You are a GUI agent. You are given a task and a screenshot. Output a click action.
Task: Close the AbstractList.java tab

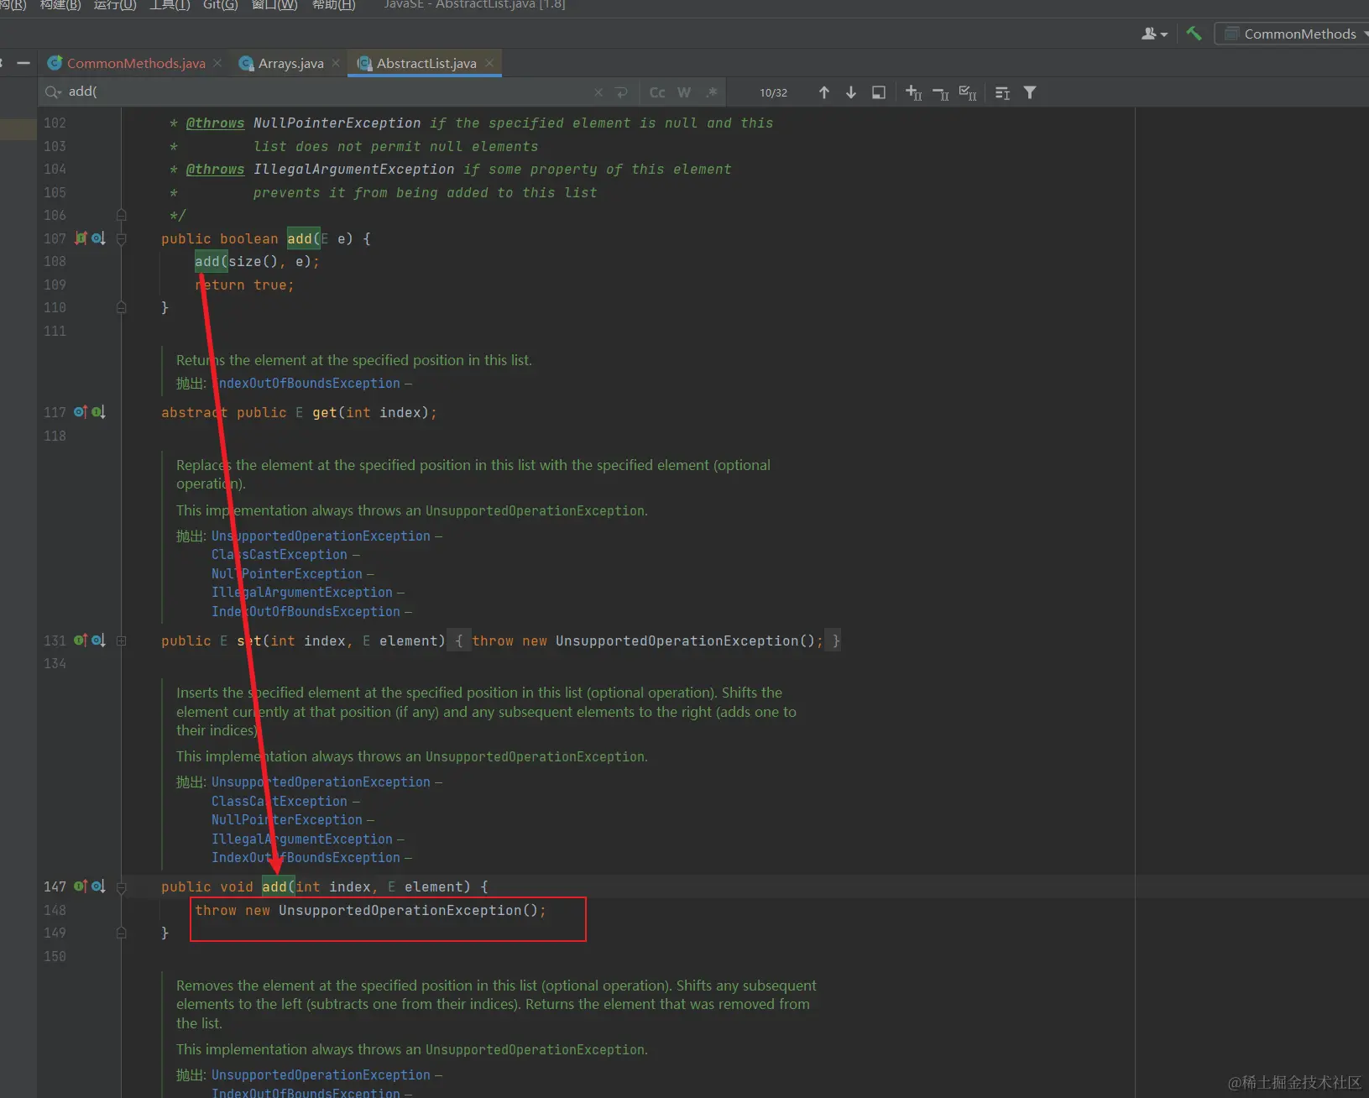coord(489,63)
